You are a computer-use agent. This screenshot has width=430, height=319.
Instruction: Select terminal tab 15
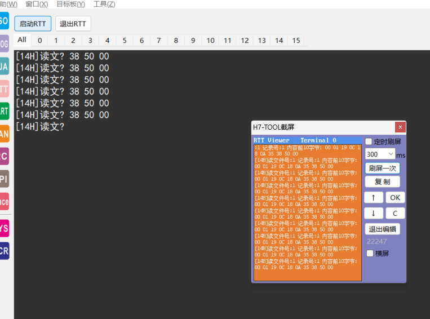[x=296, y=41]
